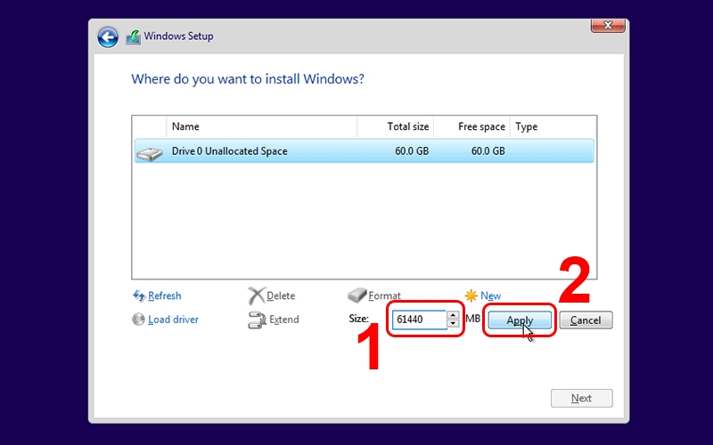Image resolution: width=713 pixels, height=445 pixels.
Task: Click the Extend link
Action: [283, 320]
